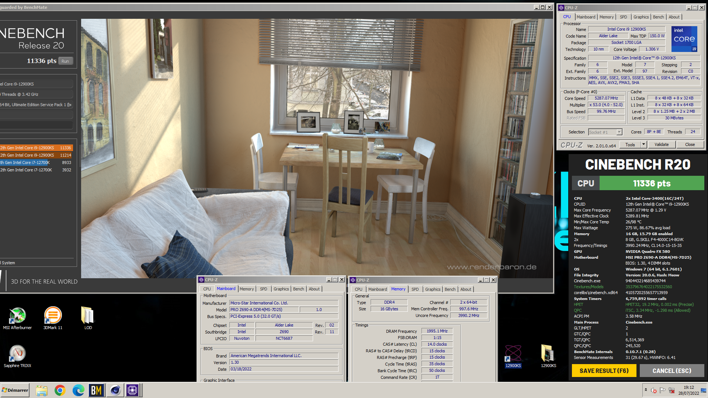
Task: Open 3DMark 11 desktop shortcut
Action: tap(53, 318)
